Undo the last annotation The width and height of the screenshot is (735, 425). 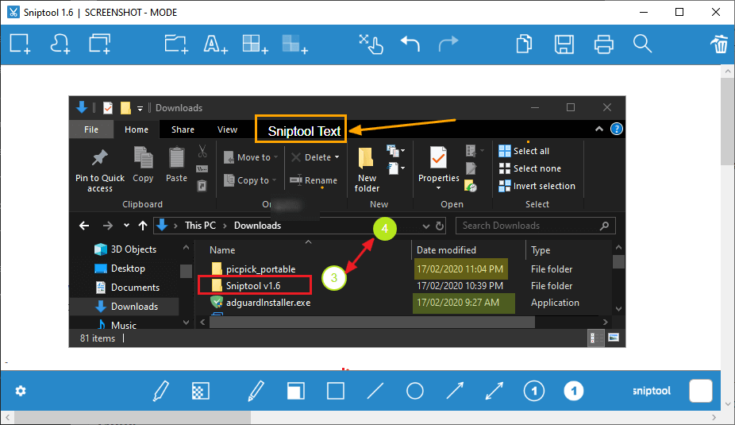click(410, 44)
